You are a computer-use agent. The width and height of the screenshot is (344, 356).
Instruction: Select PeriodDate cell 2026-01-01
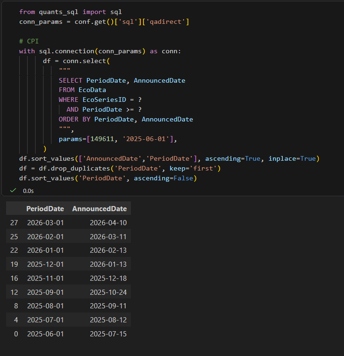[x=45, y=250]
